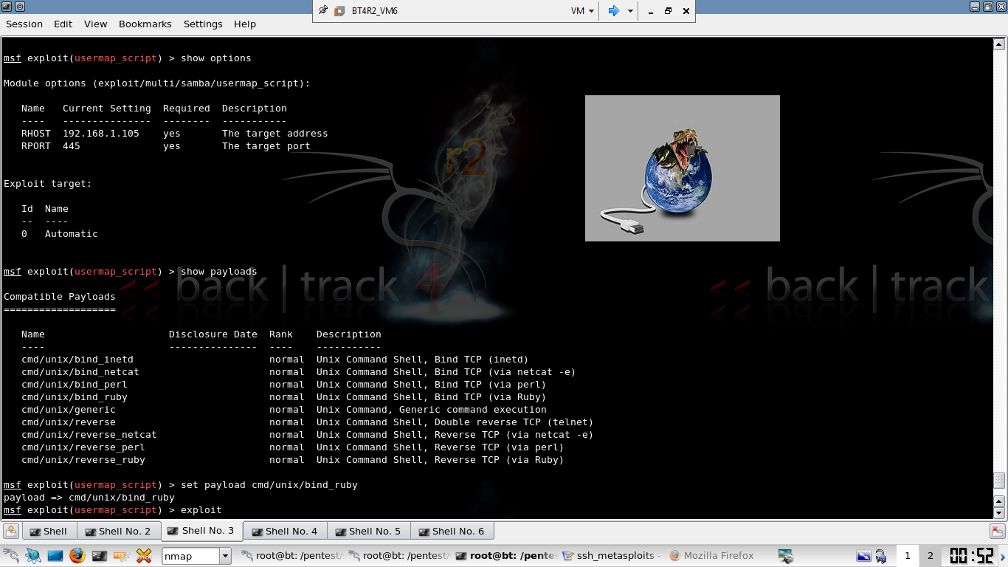The image size is (1008, 567).
Task: Click the BT4R2_VM6 VM icon
Action: point(339,11)
